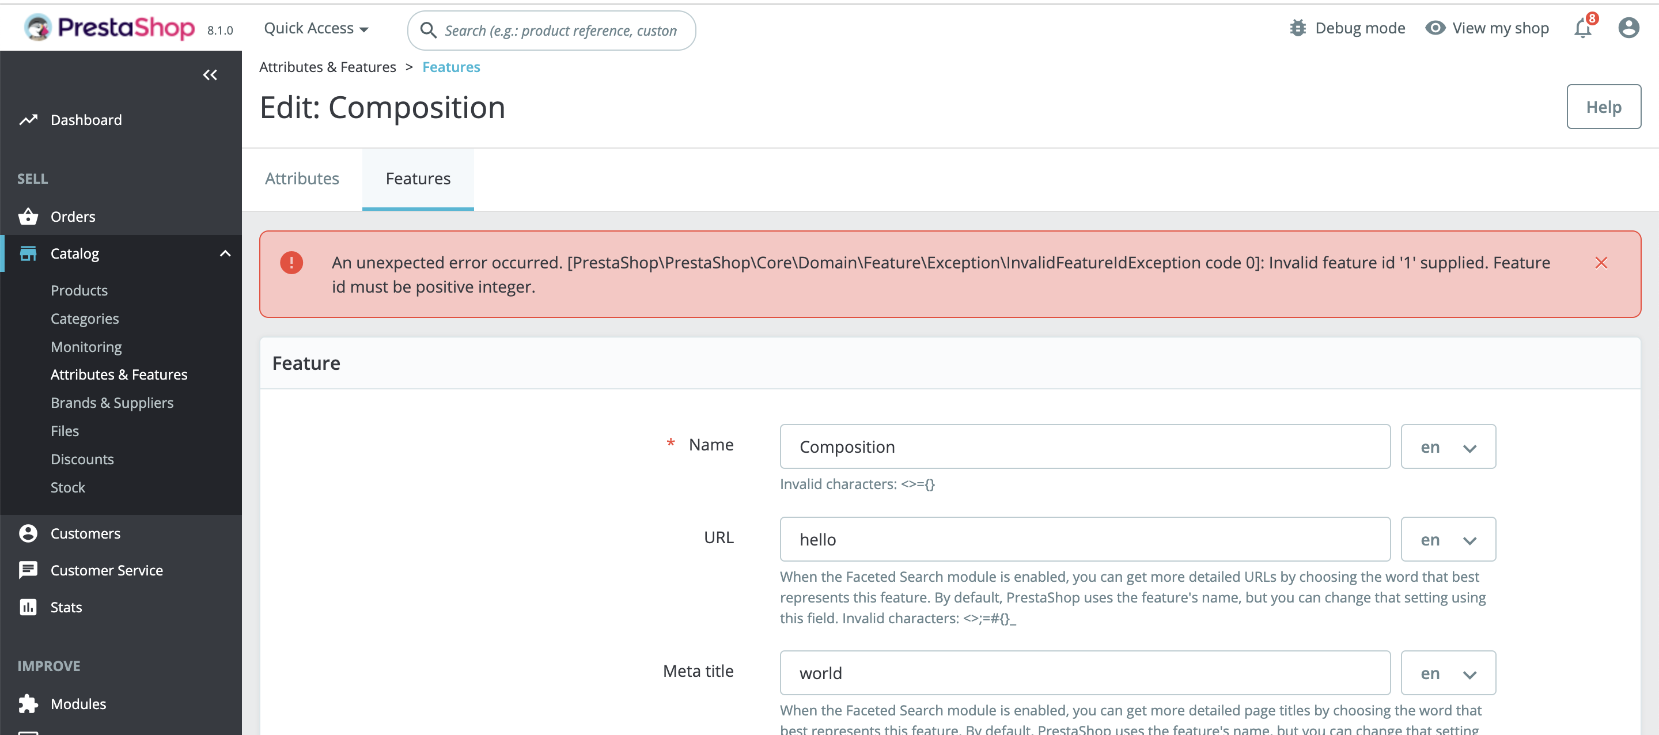Click the Debug mode bug icon

(1298, 27)
